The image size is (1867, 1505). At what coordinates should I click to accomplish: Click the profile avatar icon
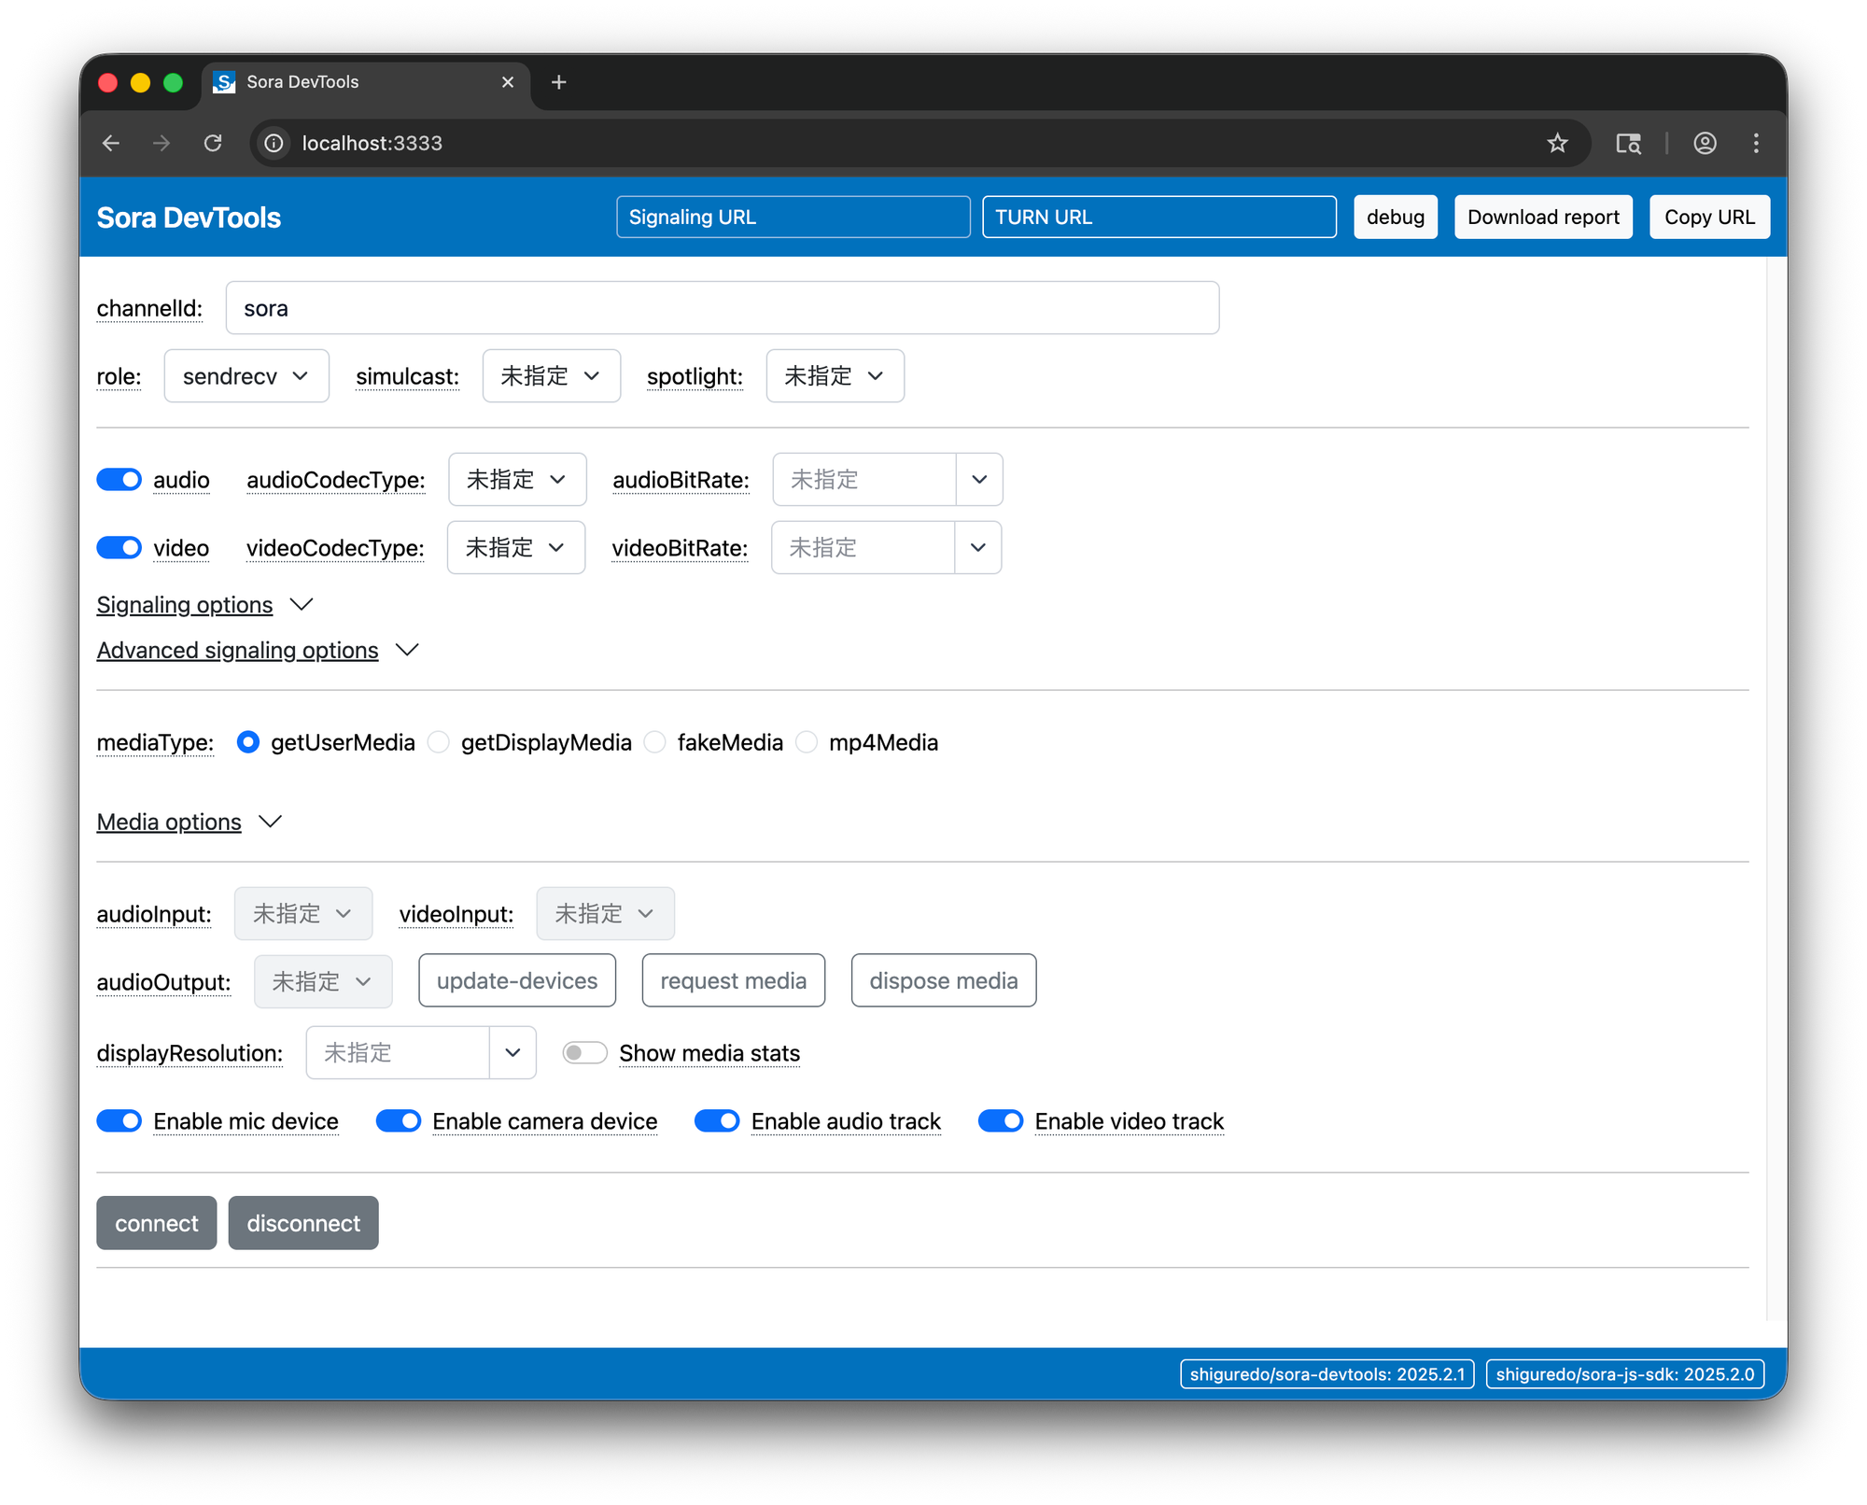tap(1705, 143)
